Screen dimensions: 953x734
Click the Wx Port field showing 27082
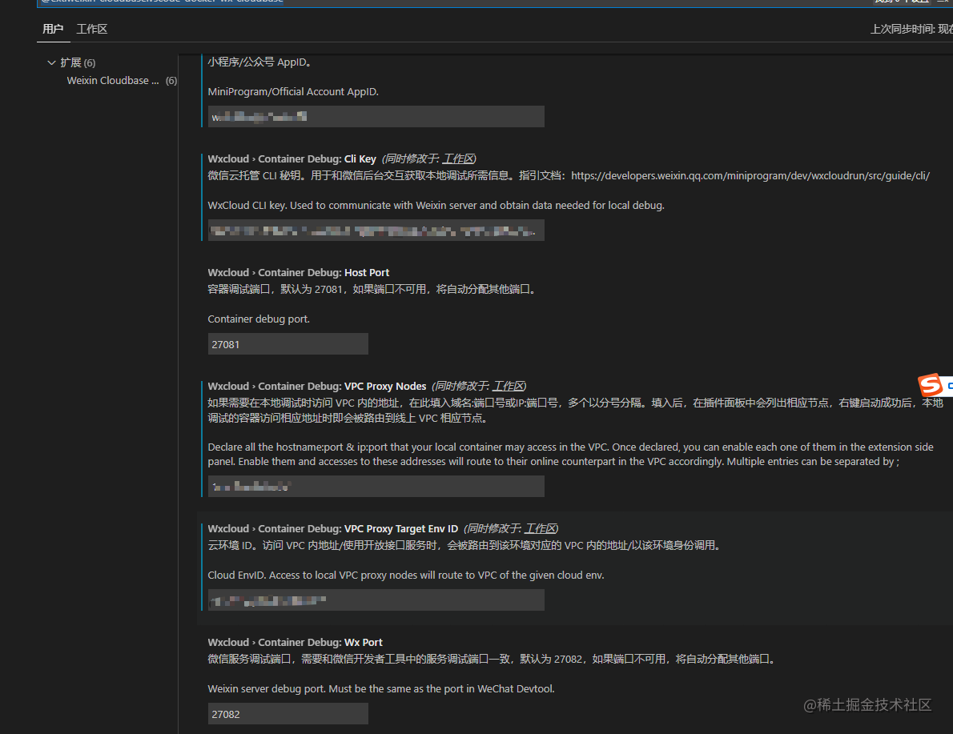click(288, 714)
